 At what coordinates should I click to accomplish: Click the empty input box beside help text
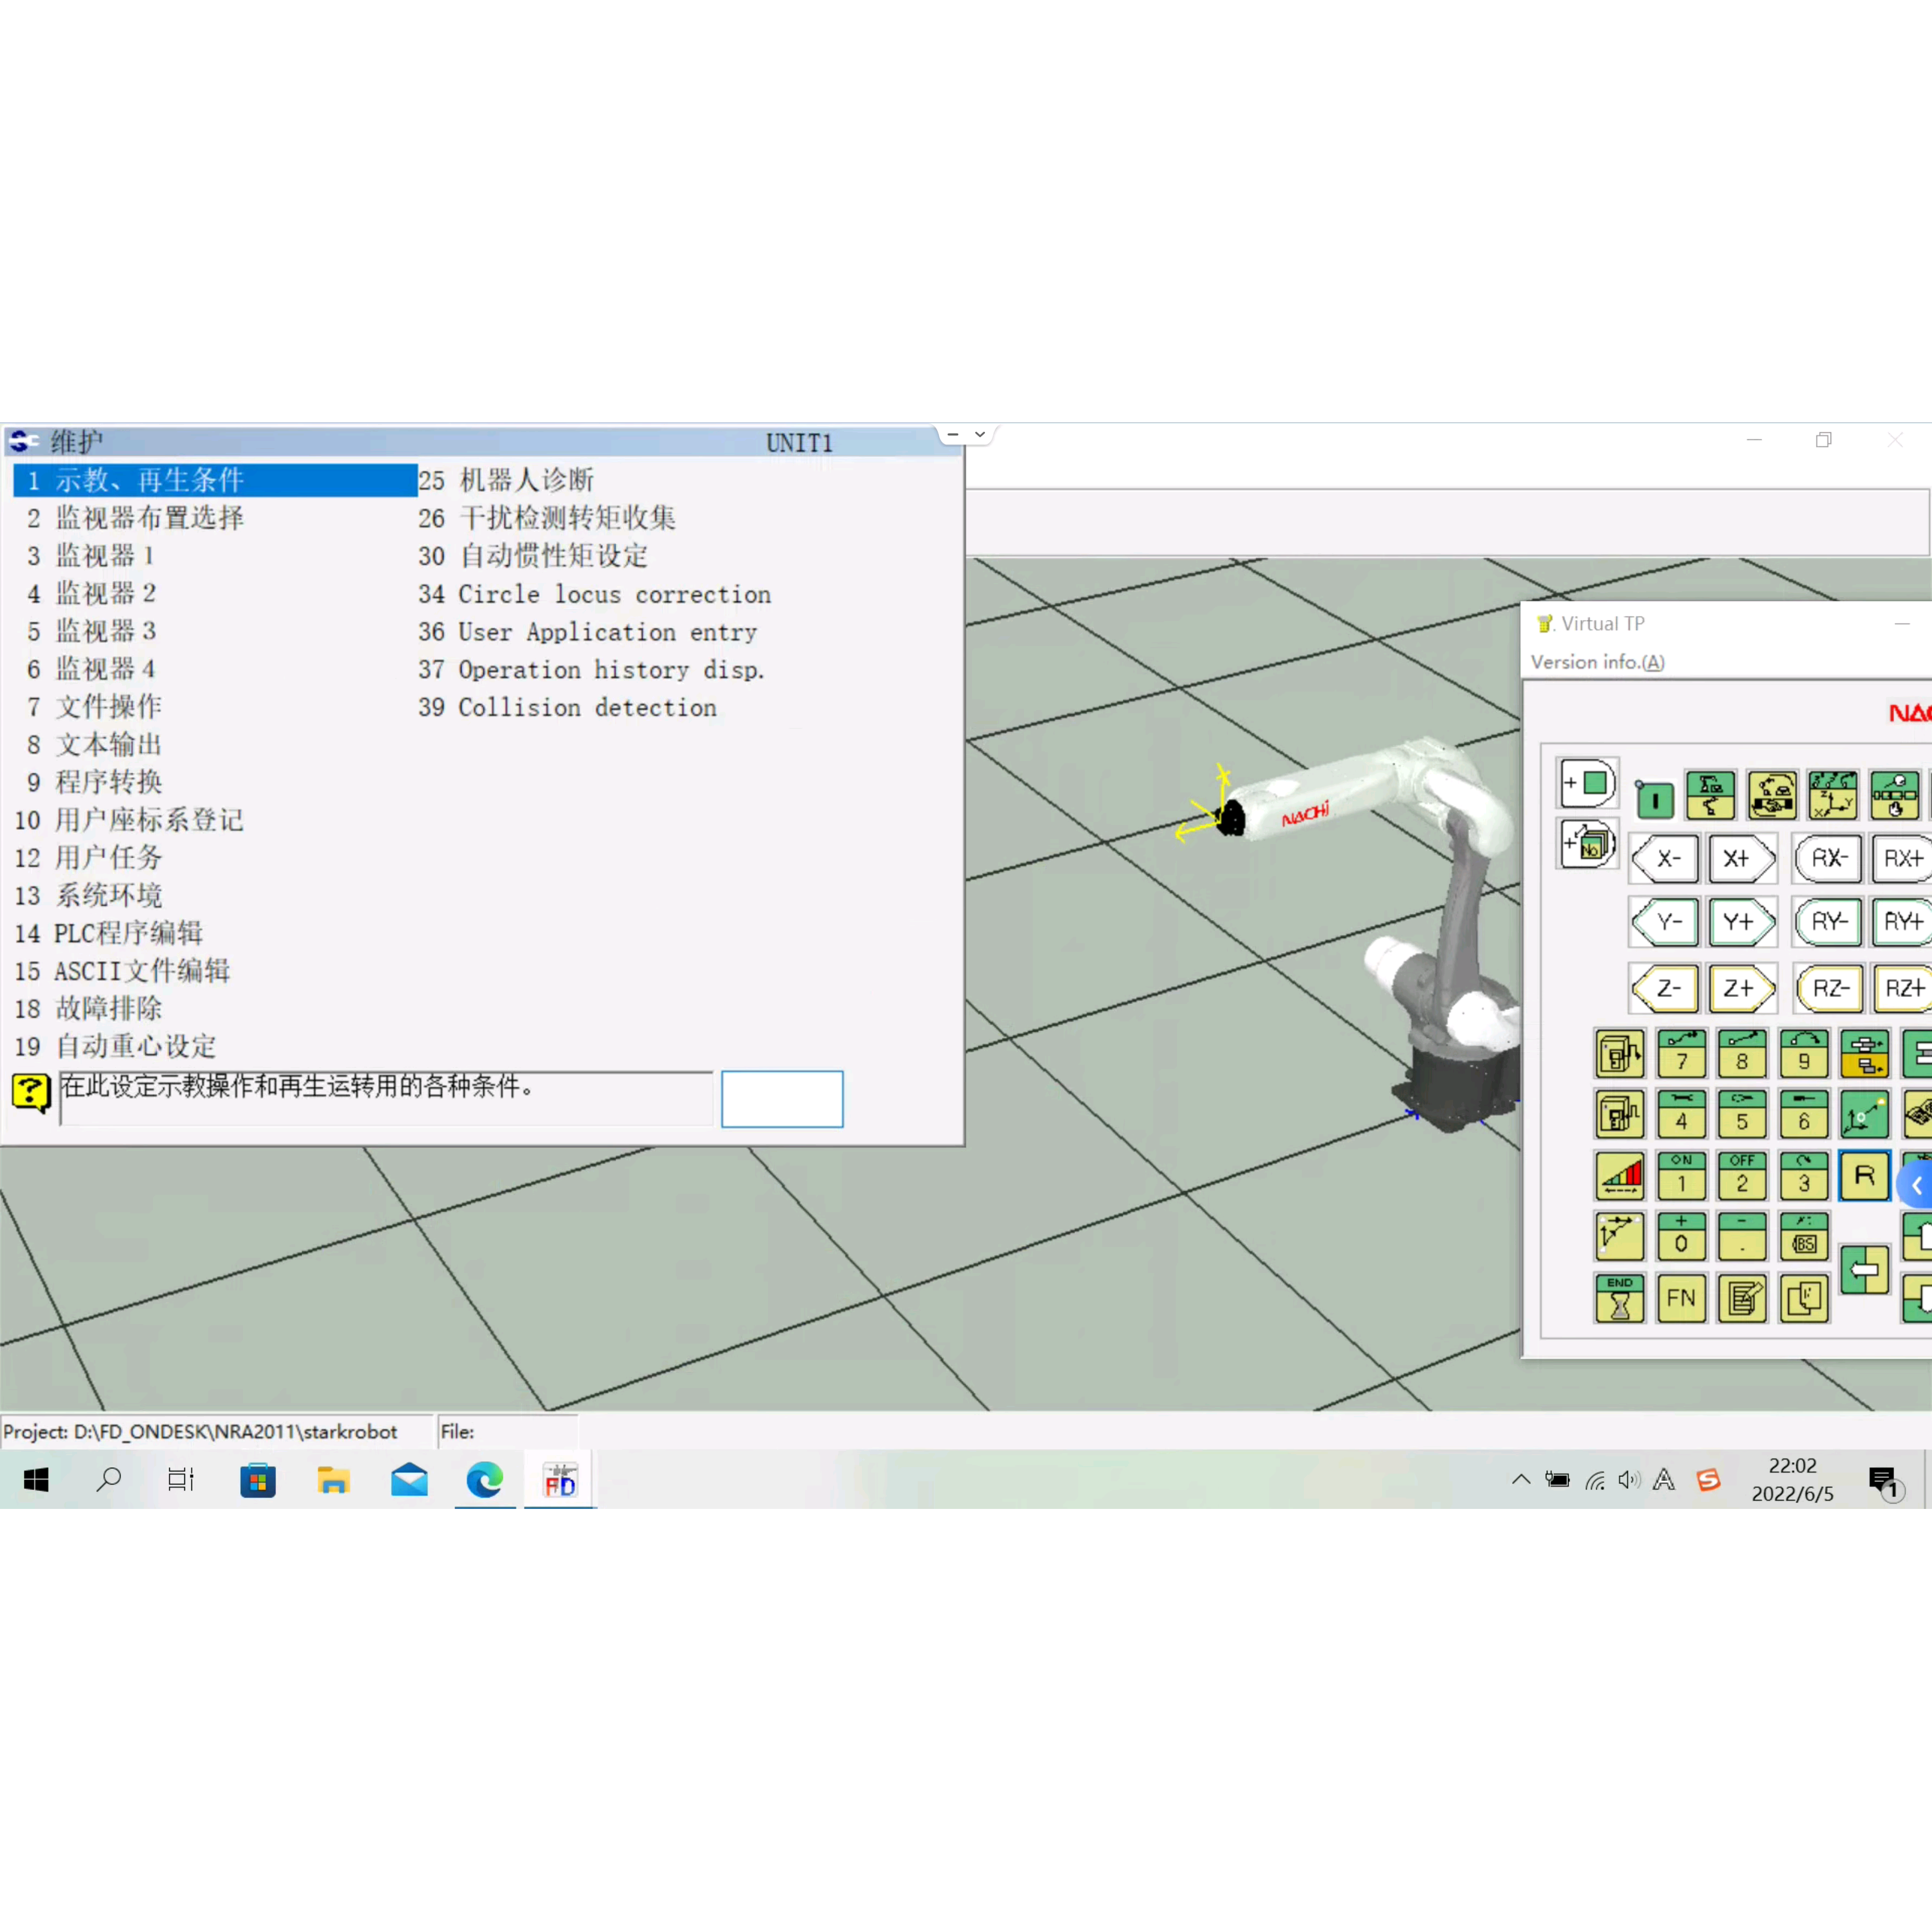[782, 1099]
